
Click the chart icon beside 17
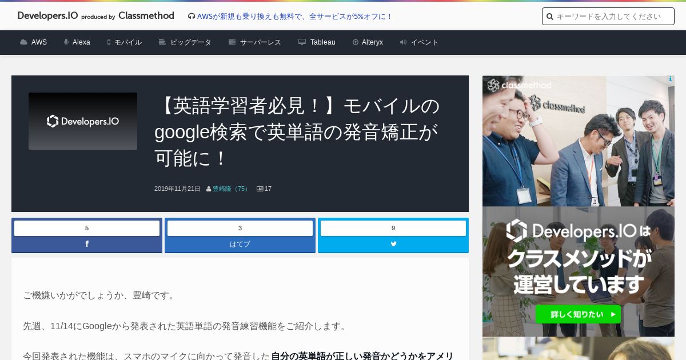260,189
